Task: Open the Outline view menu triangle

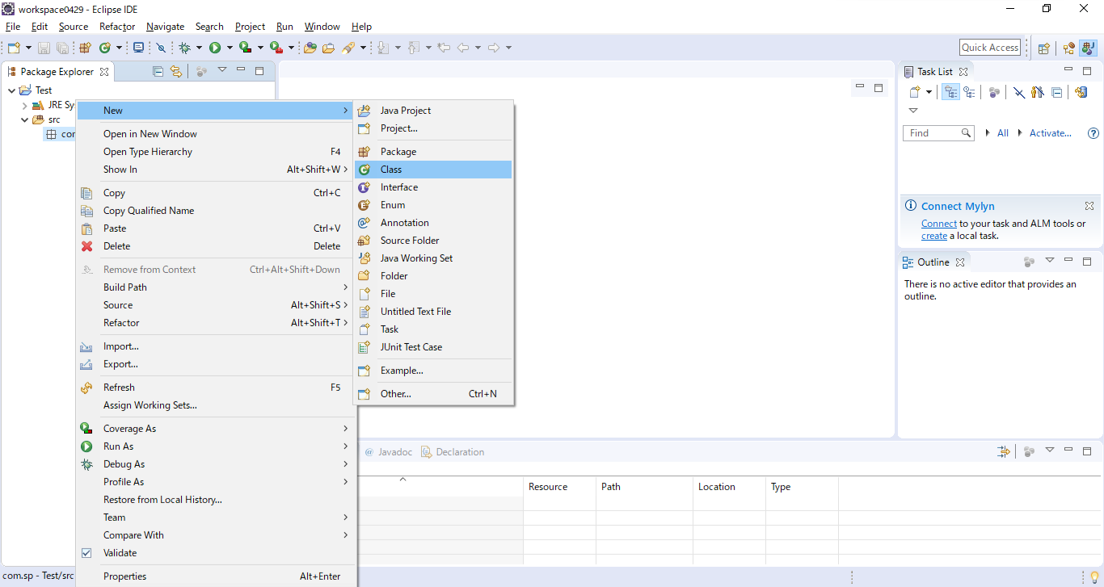Action: coord(1050,261)
